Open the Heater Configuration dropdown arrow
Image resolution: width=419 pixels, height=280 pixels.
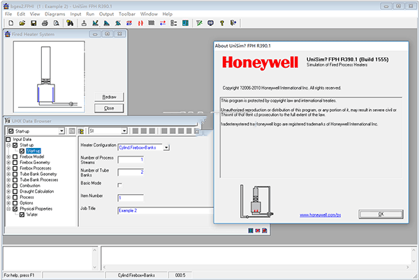tap(166, 147)
